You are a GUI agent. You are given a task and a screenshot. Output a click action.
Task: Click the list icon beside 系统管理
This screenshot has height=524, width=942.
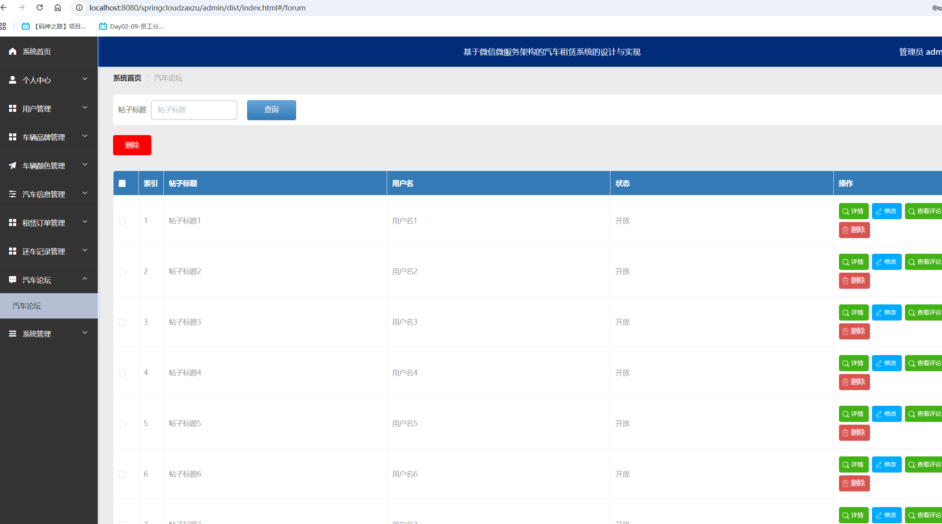pyautogui.click(x=12, y=333)
